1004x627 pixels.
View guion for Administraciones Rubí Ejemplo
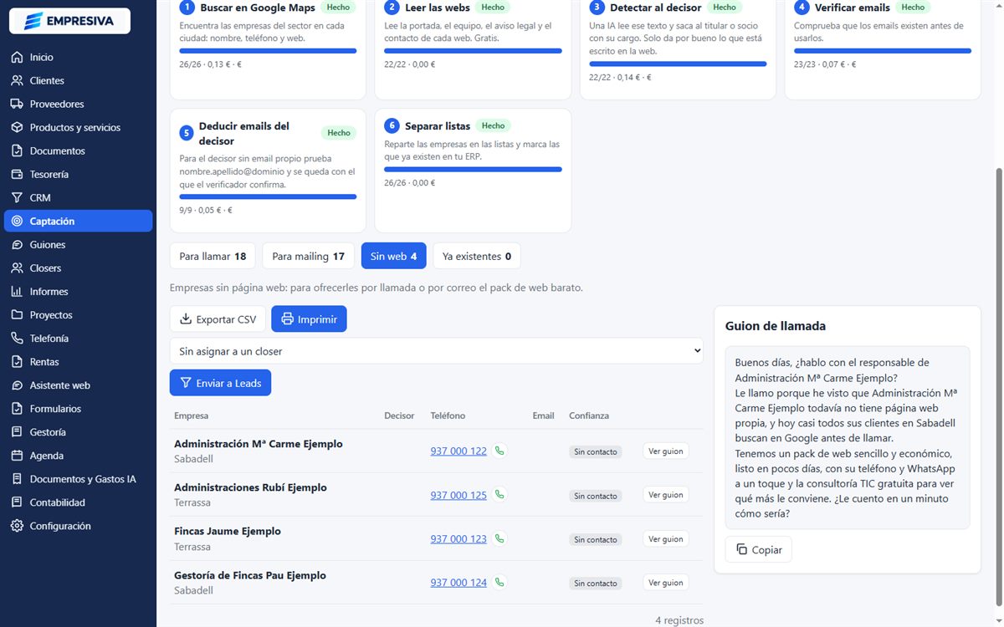coord(666,495)
